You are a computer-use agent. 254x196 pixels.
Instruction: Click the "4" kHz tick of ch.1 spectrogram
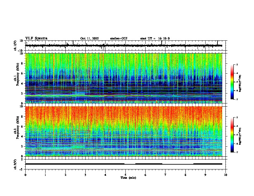coord(22,84)
